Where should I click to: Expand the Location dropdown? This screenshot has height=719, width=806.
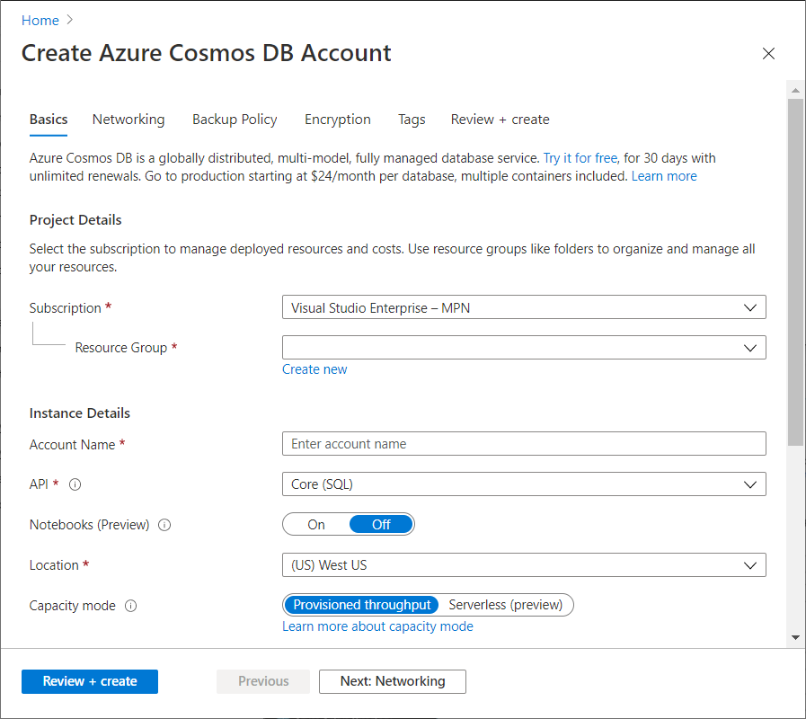[x=524, y=565]
